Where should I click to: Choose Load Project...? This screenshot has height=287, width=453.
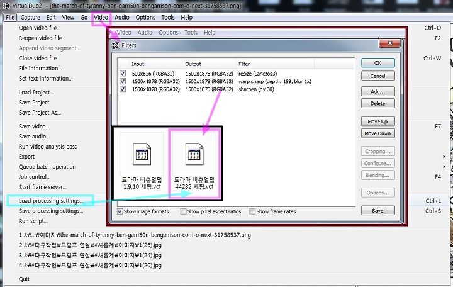36,93
